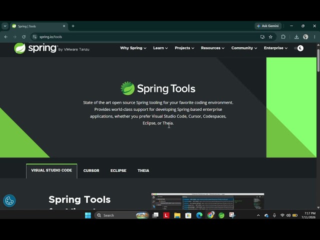Click the 'by VMware Tanzu' text
The height and width of the screenshot is (240, 320).
pyautogui.click(x=73, y=49)
